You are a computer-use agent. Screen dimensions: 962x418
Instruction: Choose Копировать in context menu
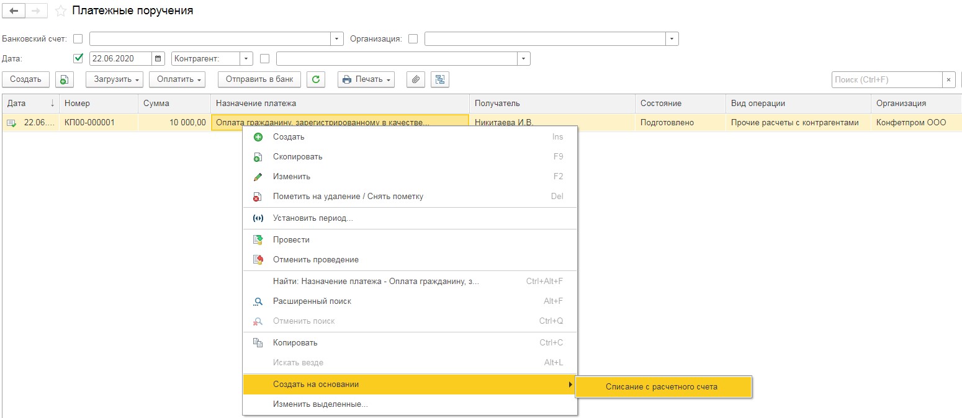410,342
